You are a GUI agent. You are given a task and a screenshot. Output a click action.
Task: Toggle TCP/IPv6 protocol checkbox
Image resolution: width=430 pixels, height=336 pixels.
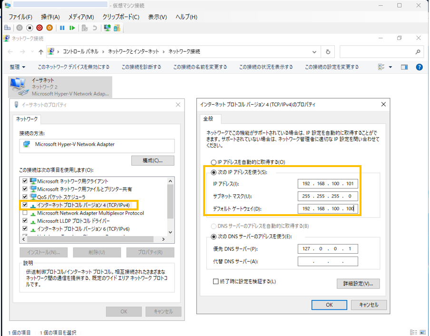[25, 228]
